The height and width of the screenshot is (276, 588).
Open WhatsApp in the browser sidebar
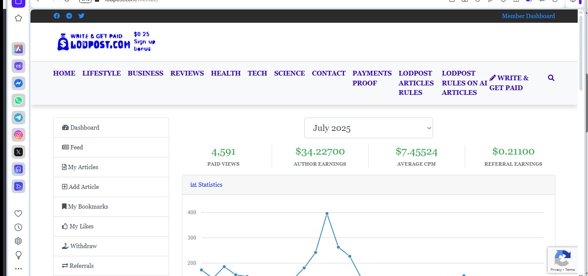tap(18, 100)
